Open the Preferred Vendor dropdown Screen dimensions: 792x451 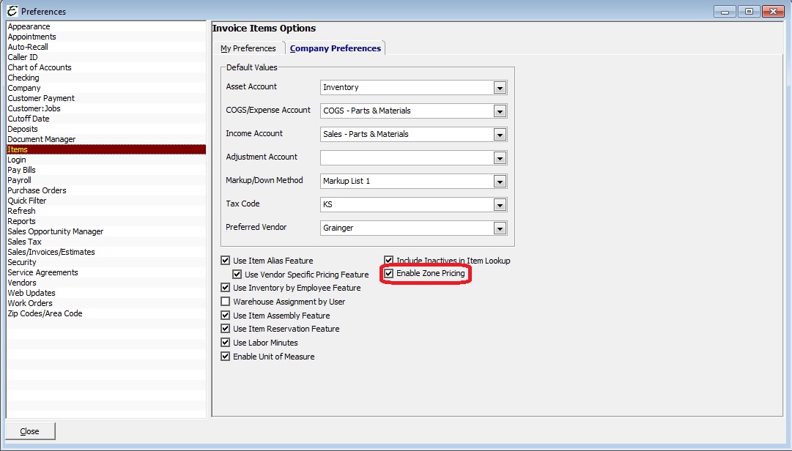pyautogui.click(x=499, y=228)
